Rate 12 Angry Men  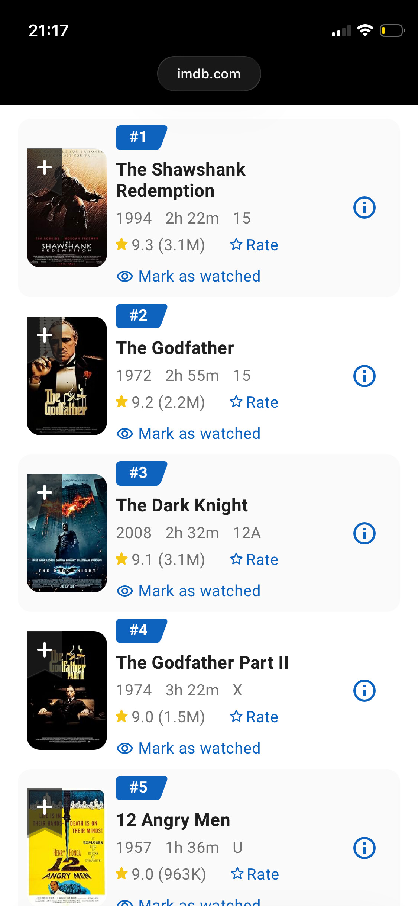point(255,874)
